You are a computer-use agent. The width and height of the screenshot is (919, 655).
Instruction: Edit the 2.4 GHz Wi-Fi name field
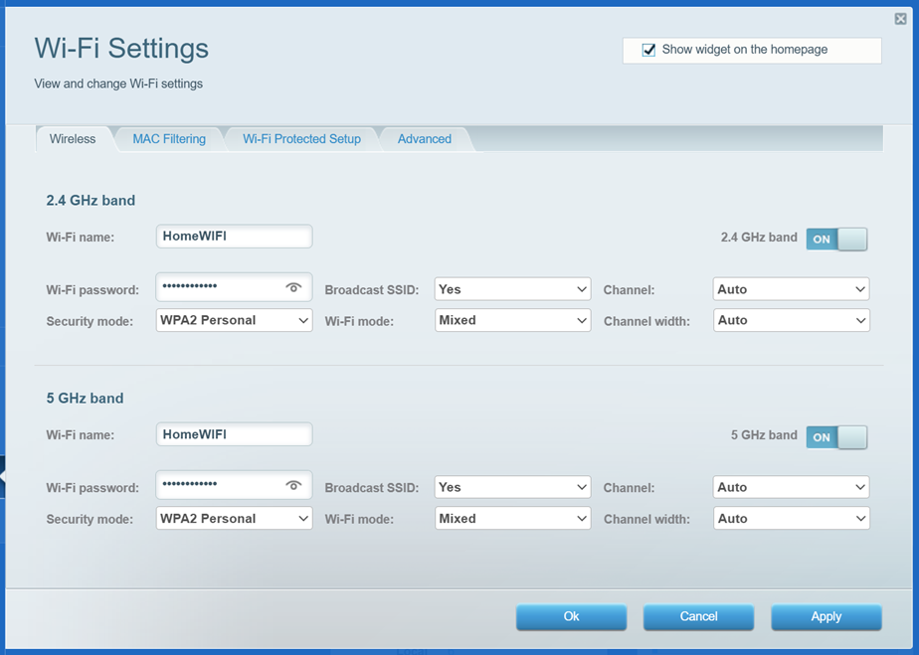click(234, 237)
